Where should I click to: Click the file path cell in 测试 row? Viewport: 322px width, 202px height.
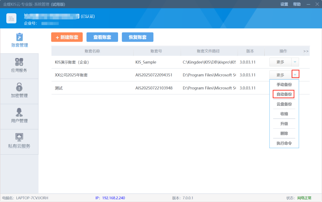(x=209, y=88)
